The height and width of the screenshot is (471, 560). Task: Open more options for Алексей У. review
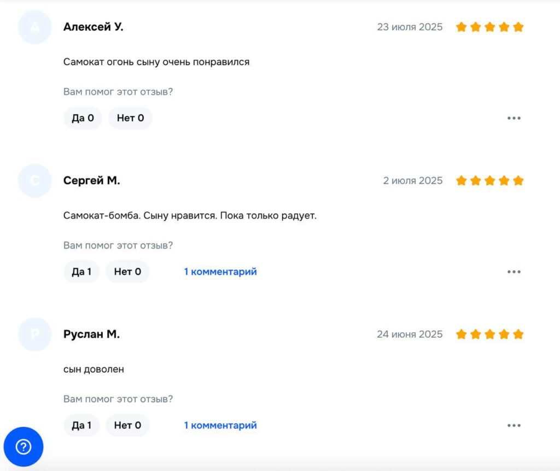[x=514, y=118]
